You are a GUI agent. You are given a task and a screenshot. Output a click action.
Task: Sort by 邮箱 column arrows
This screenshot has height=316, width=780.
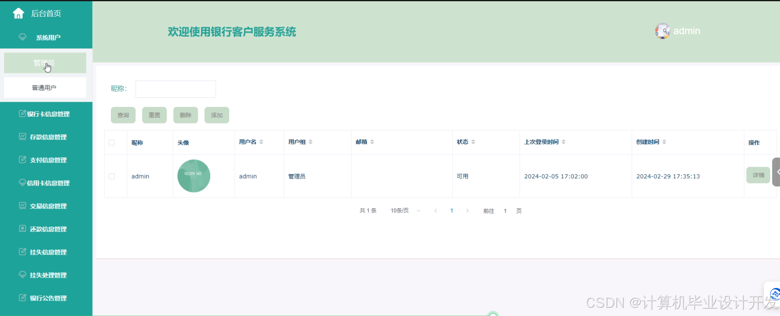pos(372,142)
